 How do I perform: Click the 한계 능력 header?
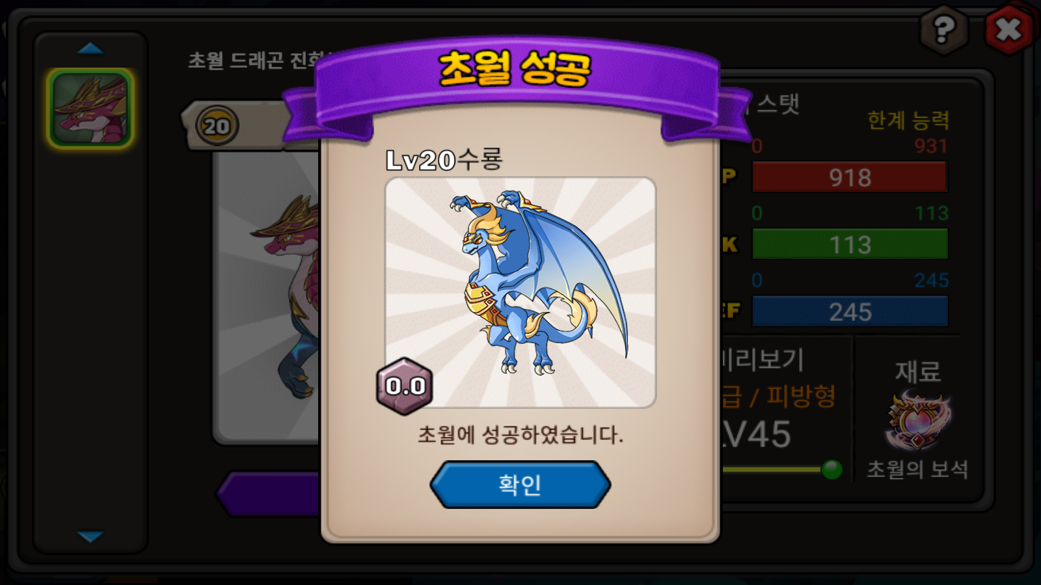(x=908, y=120)
